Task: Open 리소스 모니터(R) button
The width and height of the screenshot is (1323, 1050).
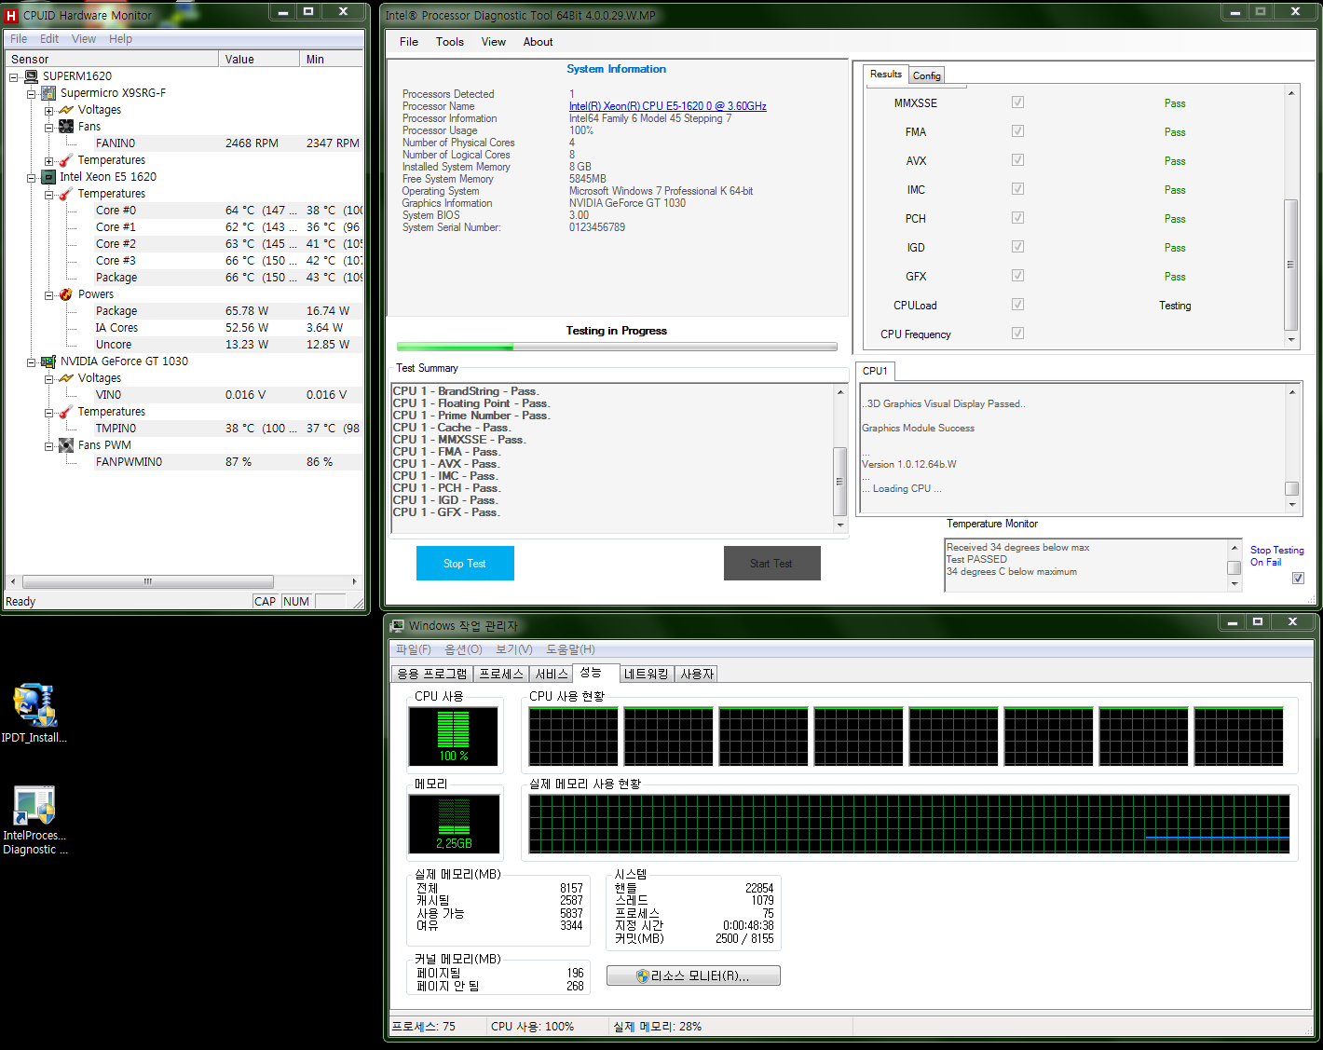Action: 693,975
